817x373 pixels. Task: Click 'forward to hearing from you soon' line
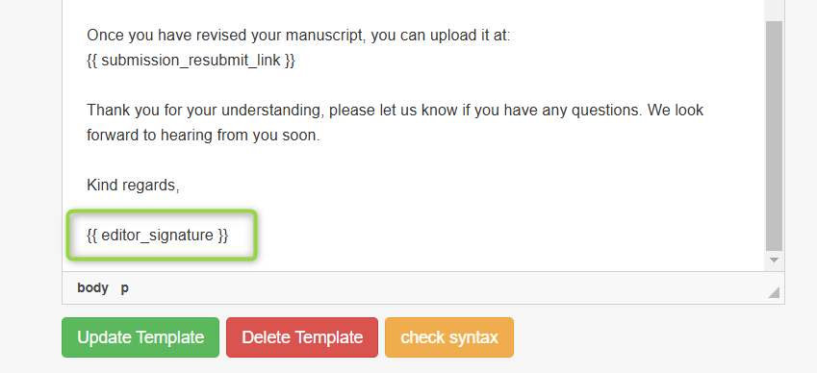[203, 136]
